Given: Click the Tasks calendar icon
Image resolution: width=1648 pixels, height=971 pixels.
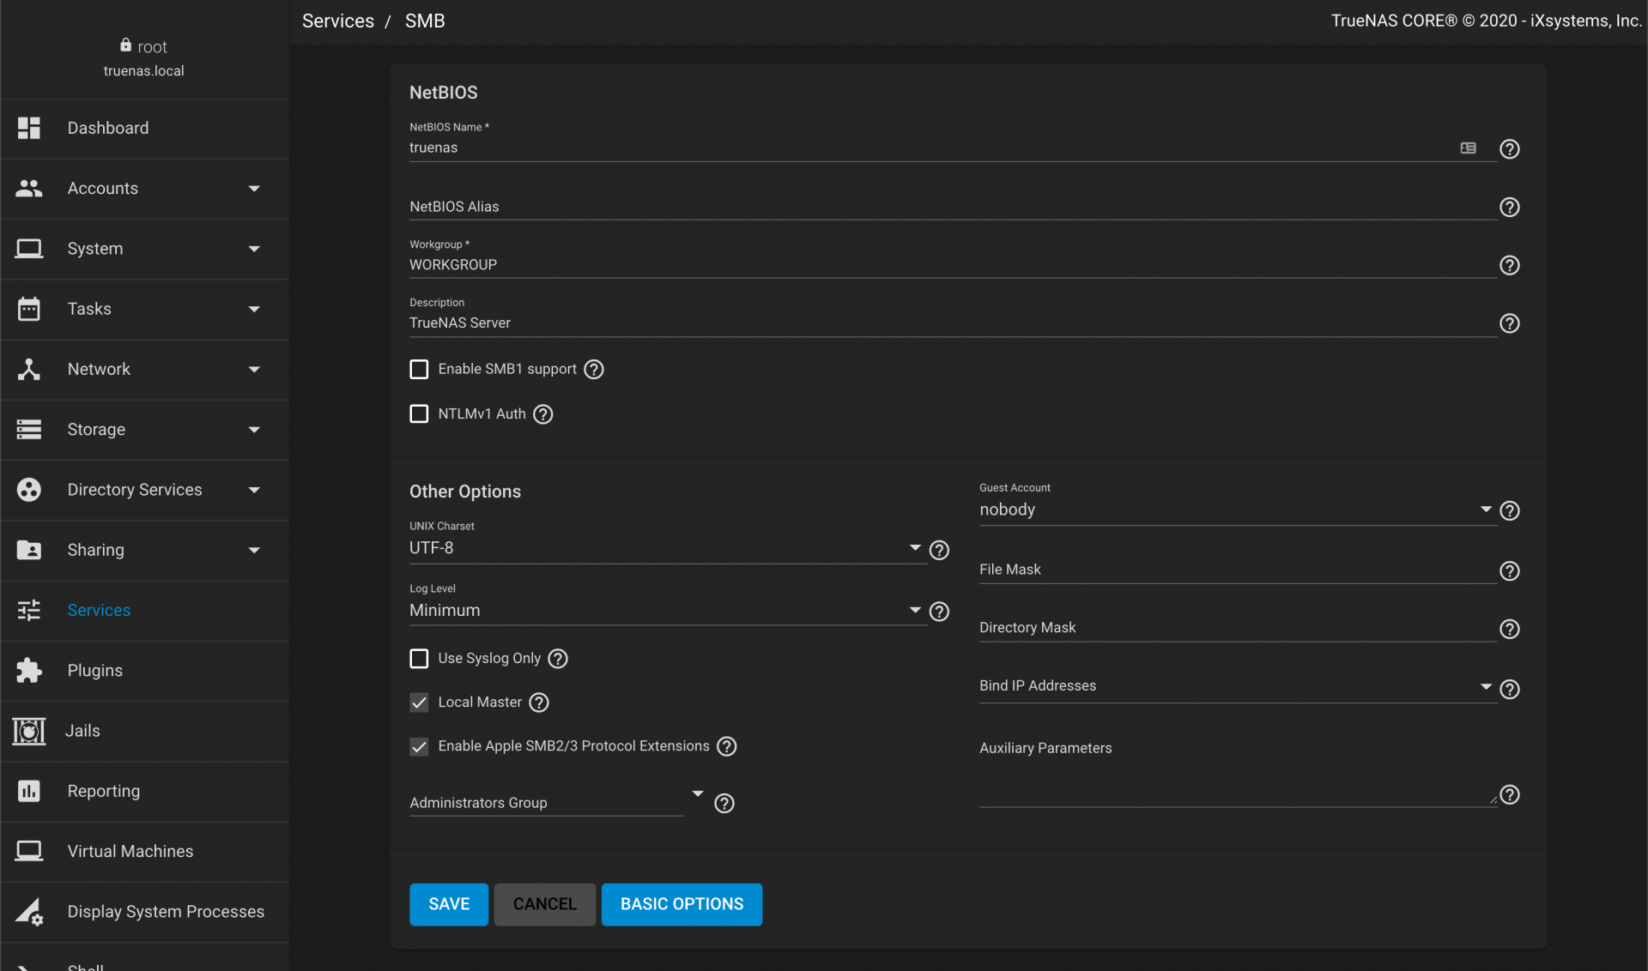Looking at the screenshot, I should pyautogui.click(x=29, y=309).
